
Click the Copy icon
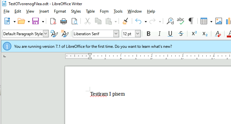98,21
